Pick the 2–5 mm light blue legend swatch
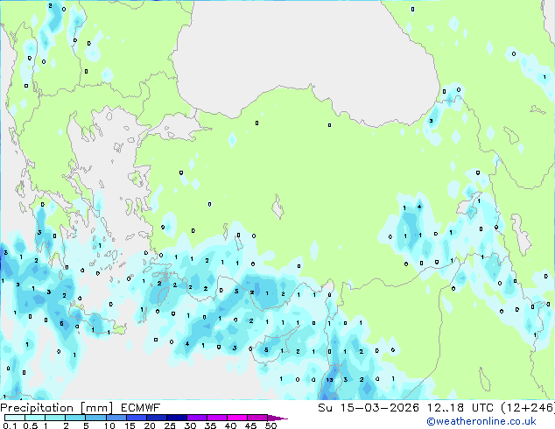The height and width of the screenshot is (429, 555). tap(76, 418)
